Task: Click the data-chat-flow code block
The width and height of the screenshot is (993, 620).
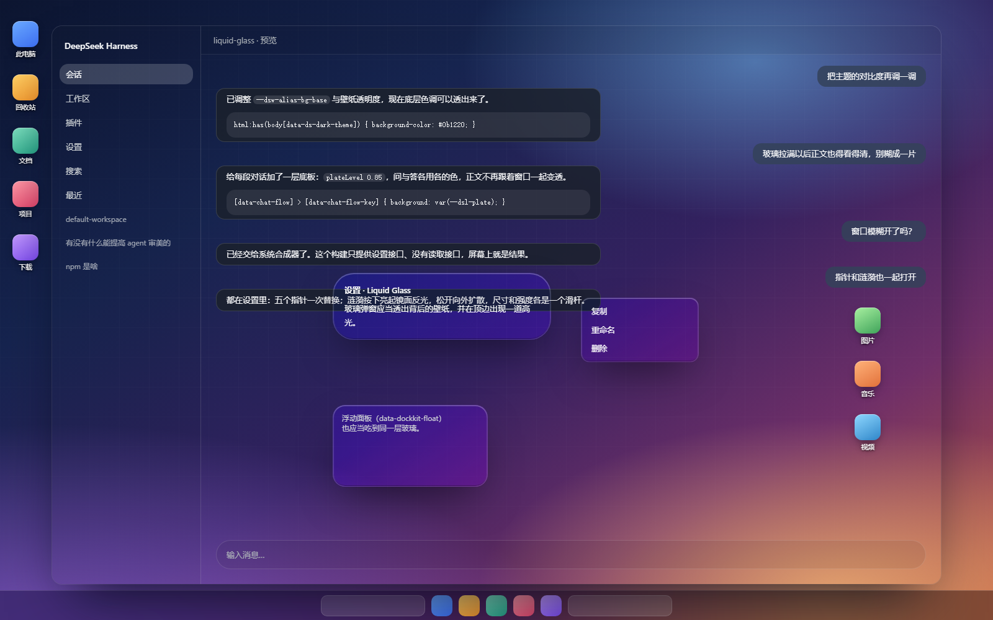Action: [408, 202]
